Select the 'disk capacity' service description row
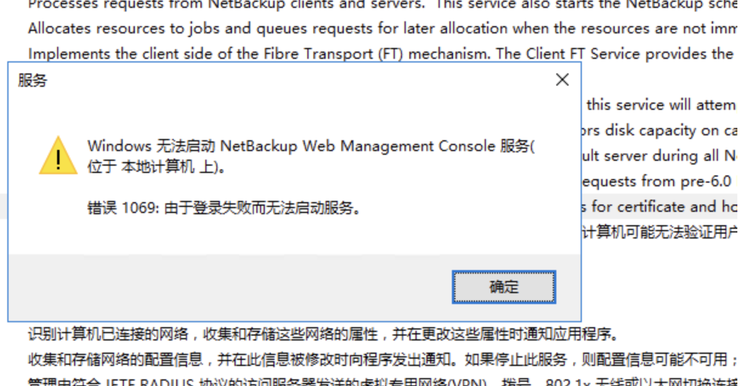This screenshot has height=386, width=741. coord(661,130)
